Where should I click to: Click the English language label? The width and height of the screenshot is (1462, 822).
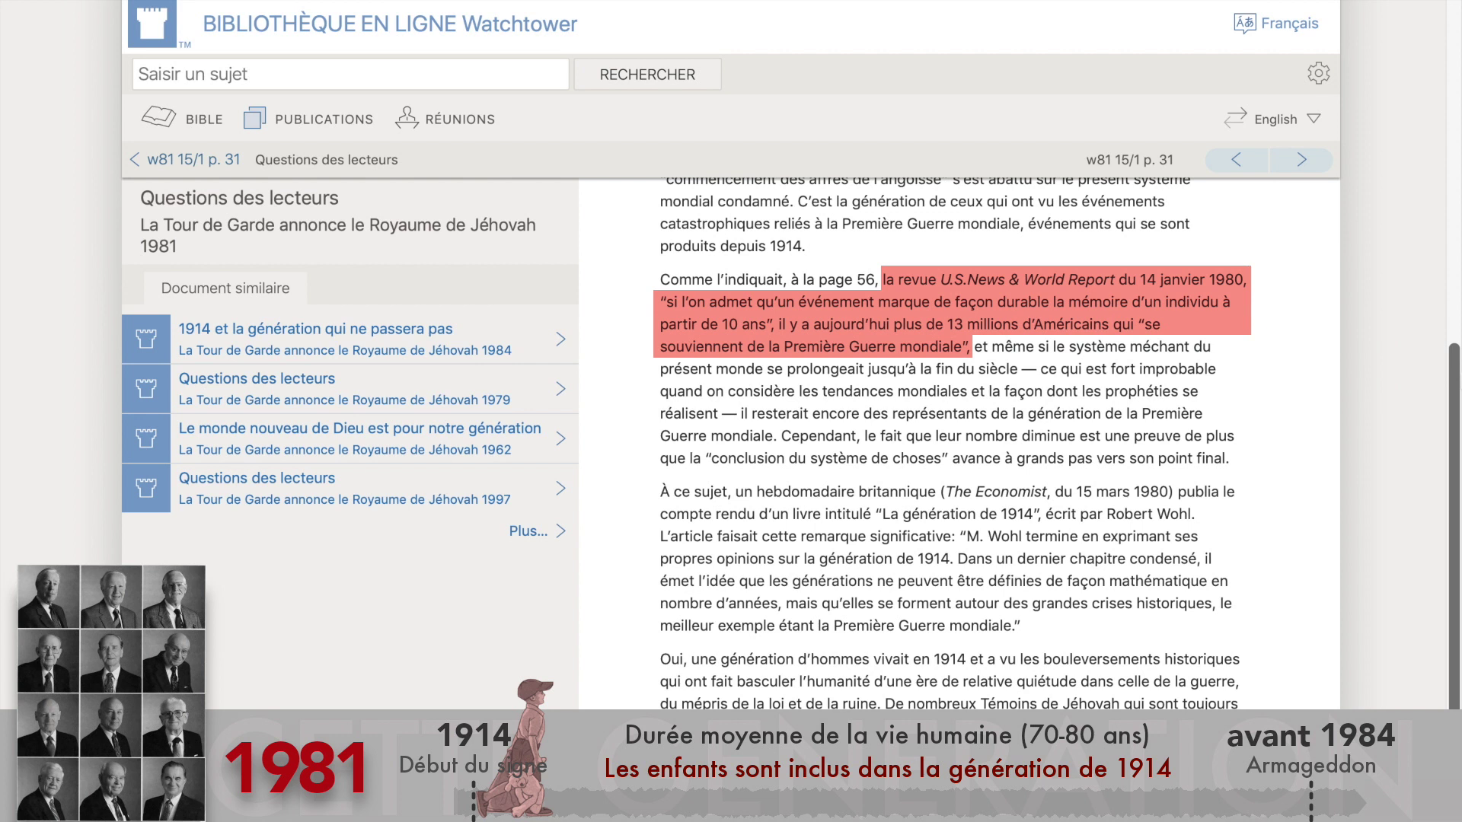tap(1275, 119)
